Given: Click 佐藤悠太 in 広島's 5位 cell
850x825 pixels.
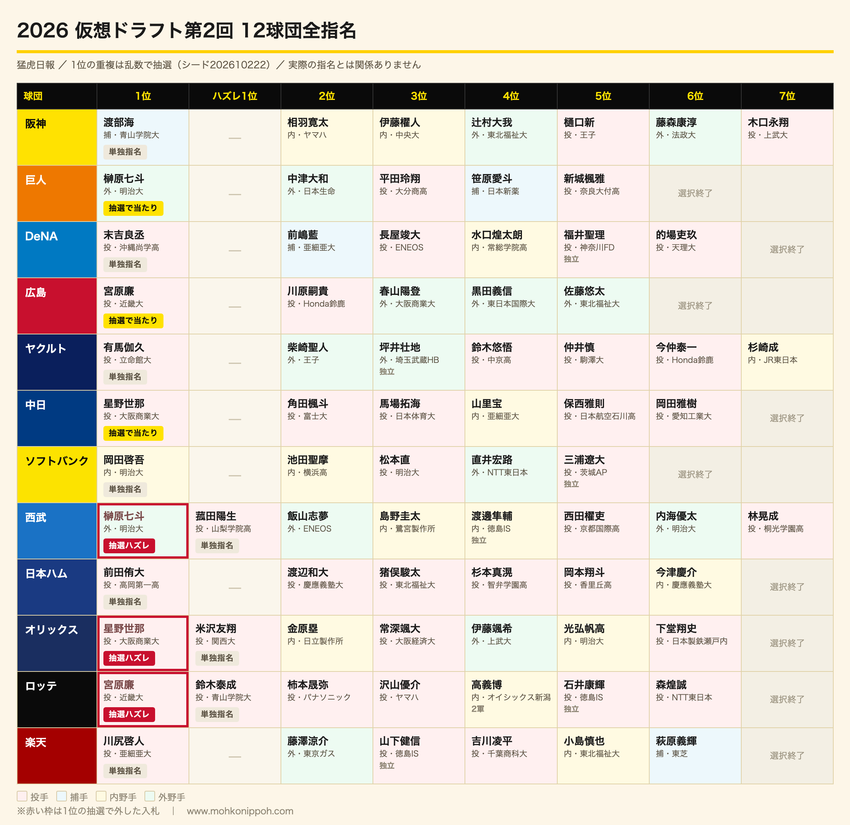Looking at the screenshot, I should coord(584,291).
